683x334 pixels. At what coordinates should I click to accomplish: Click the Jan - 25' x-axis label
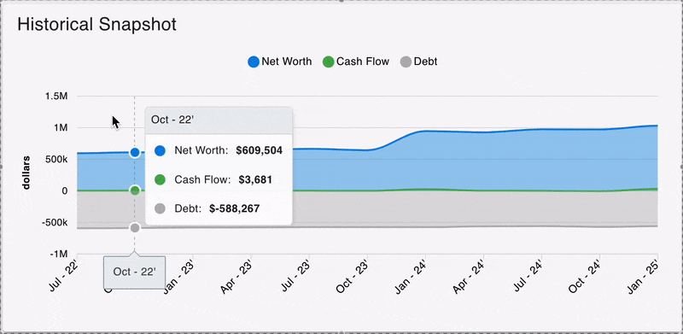point(643,277)
